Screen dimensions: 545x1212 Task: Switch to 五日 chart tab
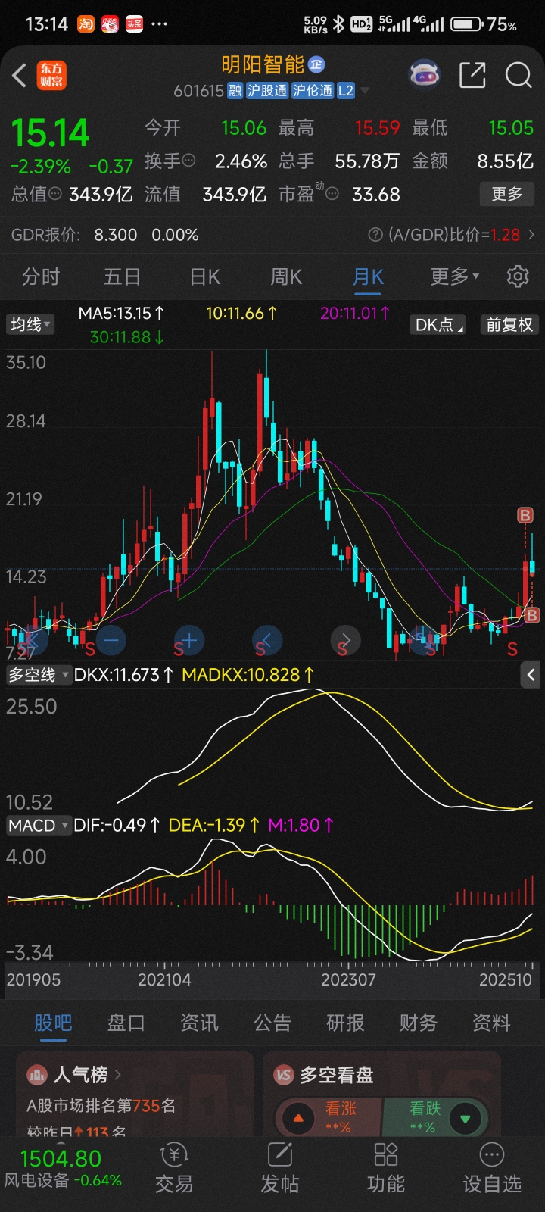point(122,276)
